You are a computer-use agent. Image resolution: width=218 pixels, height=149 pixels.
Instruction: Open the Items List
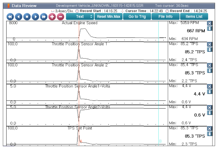pos(196,17)
